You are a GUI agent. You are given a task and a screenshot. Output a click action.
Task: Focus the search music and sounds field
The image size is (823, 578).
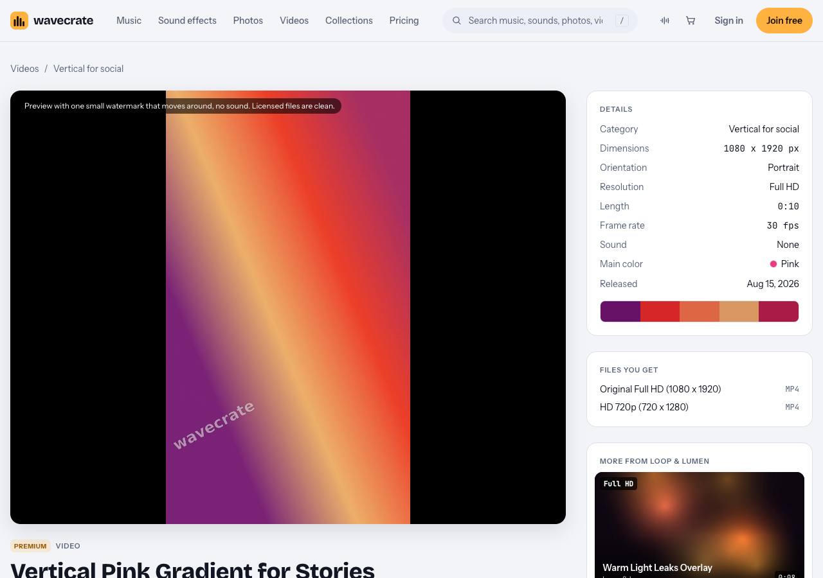[x=540, y=21]
